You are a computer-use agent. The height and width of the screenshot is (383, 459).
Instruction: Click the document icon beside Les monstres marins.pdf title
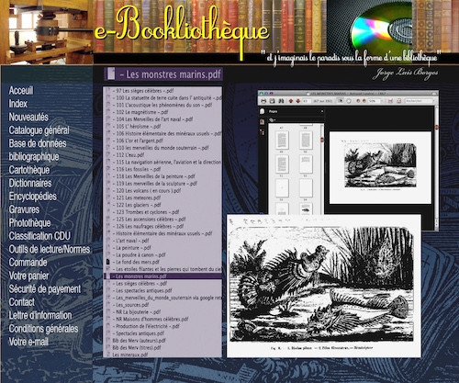click(111, 73)
